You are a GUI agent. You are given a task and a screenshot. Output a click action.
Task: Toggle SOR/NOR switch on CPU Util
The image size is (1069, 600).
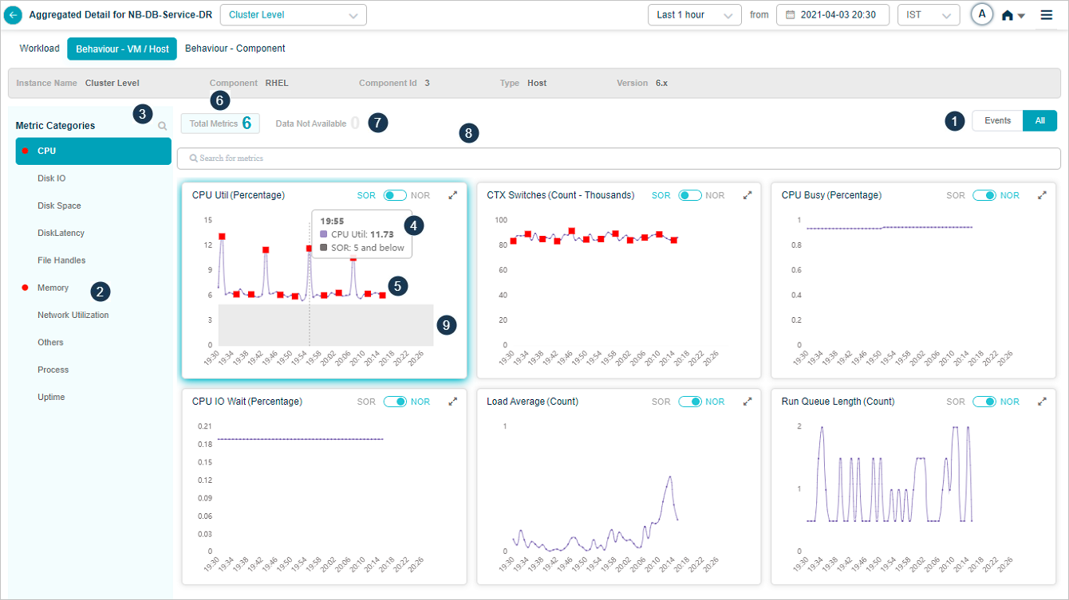click(x=395, y=195)
